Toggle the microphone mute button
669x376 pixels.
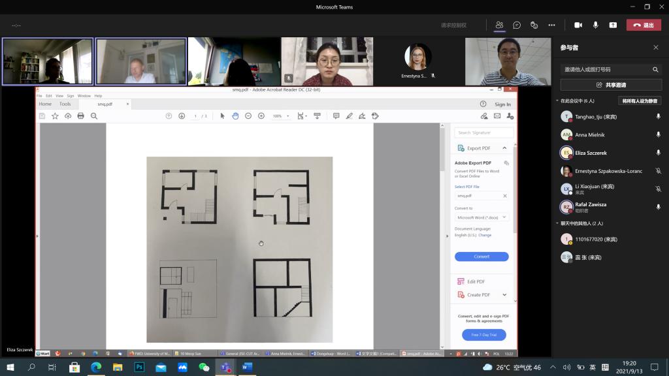[x=595, y=25]
